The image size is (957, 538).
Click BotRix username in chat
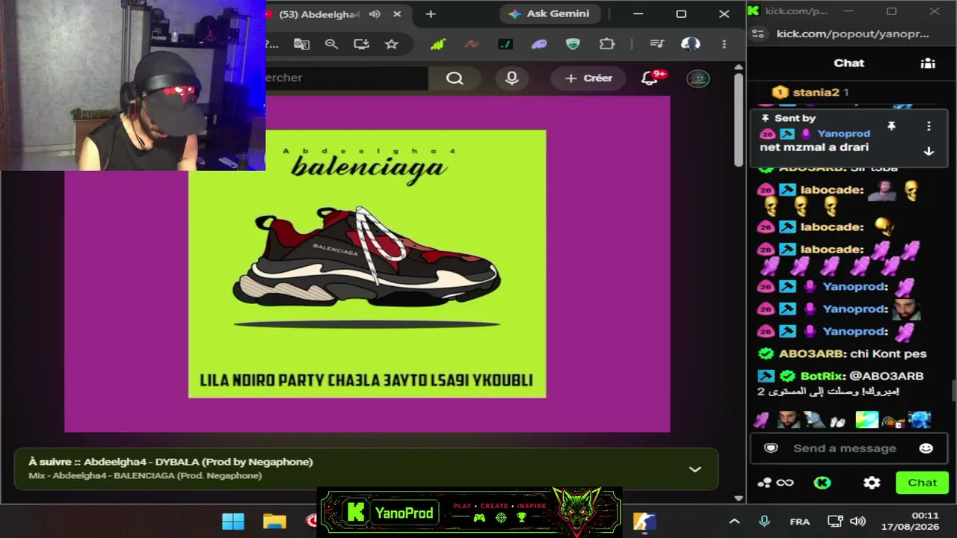[822, 376]
